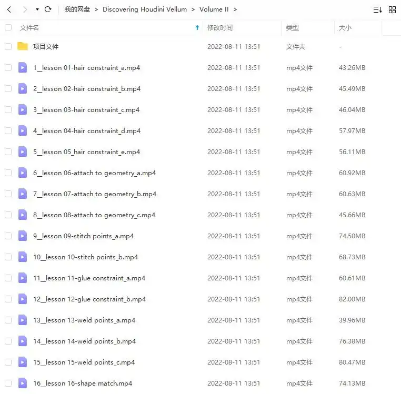The image size is (401, 394).
Task: Select the checkbox for lesson 16-shape match
Action: (8, 383)
